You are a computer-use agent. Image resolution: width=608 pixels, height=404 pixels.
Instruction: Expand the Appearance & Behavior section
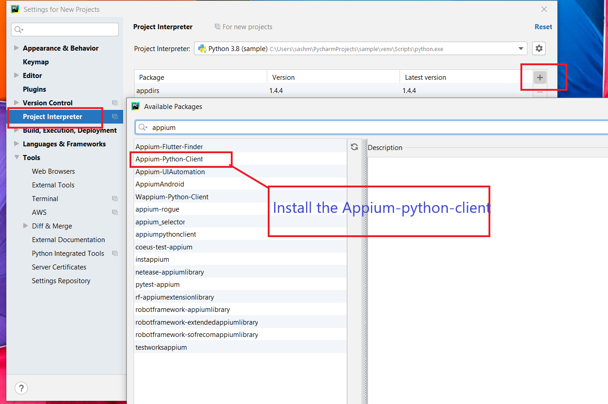17,48
